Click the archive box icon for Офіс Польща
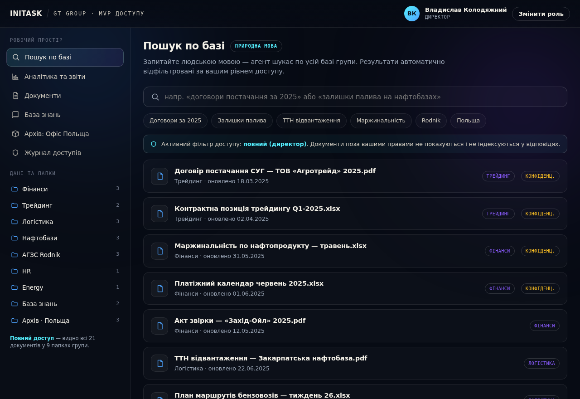Screen dimensions: 580x399 tap(15, 134)
